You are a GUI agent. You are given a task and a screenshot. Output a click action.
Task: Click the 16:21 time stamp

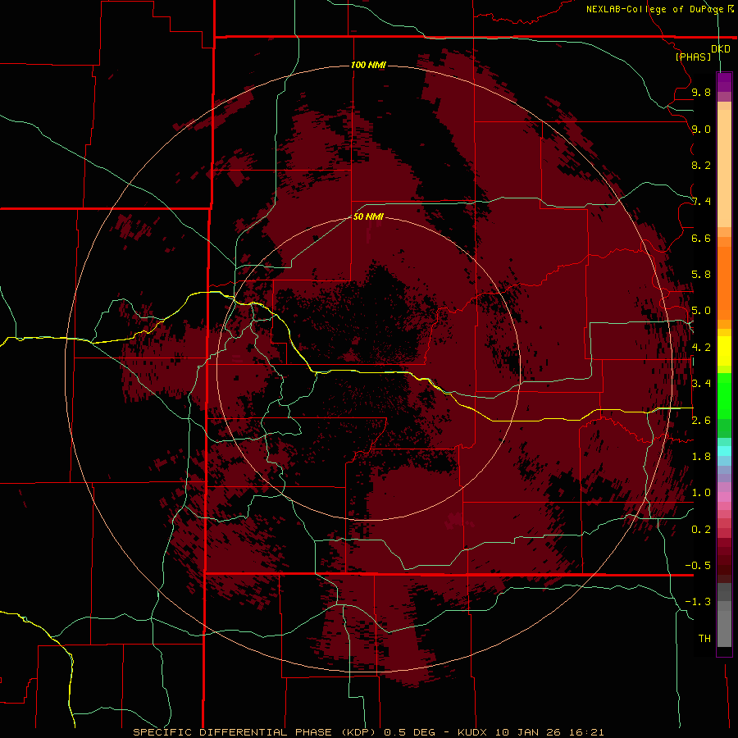click(586, 732)
